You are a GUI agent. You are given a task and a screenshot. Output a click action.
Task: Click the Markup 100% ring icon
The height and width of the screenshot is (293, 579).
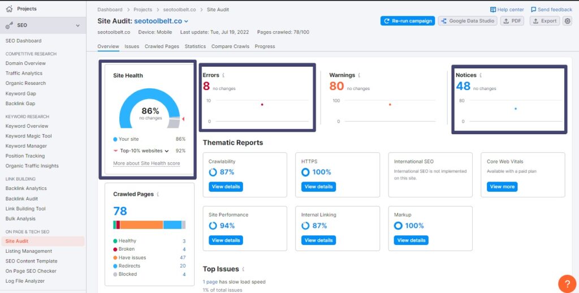398,226
